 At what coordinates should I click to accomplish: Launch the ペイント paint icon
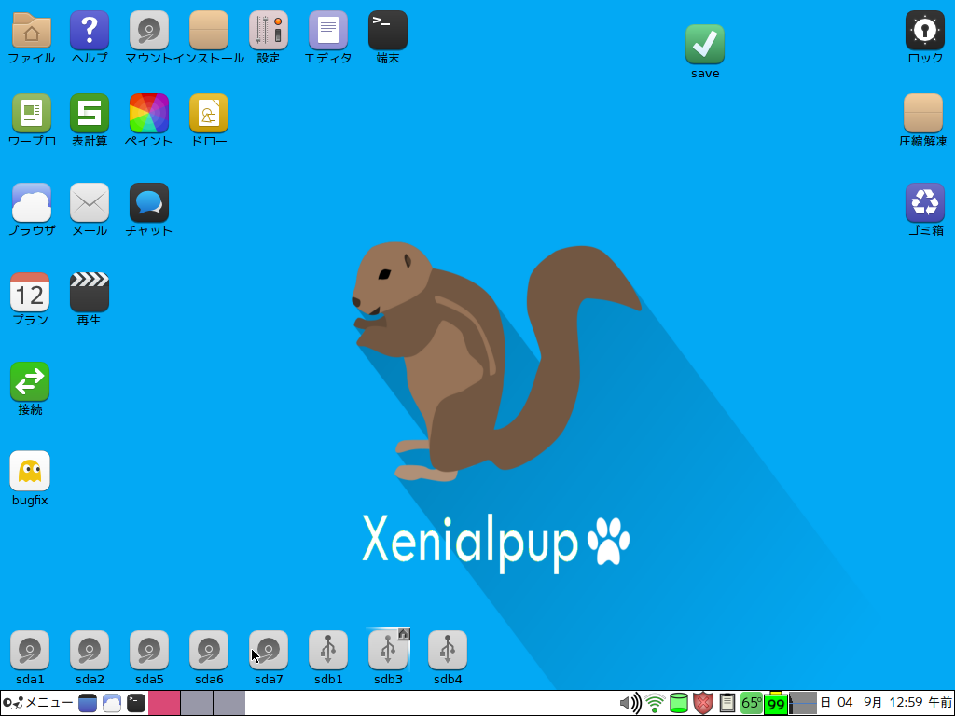click(x=149, y=113)
